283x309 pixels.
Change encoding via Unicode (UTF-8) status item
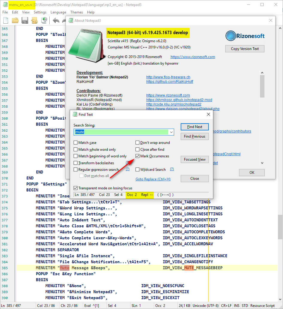coord(206,306)
